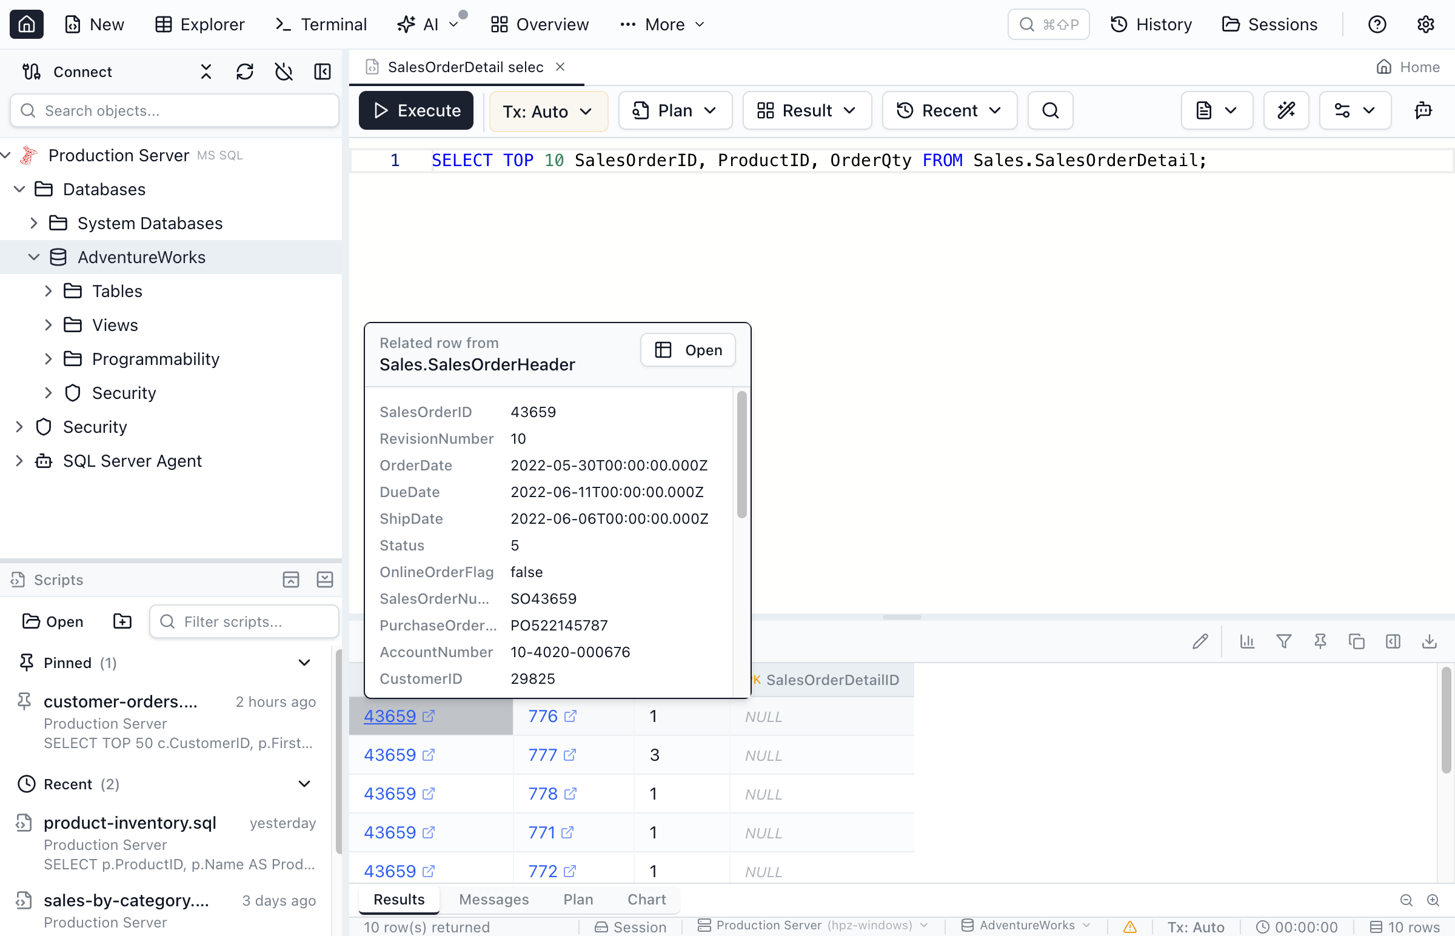The image size is (1455, 936).
Task: Collapse the Pinned scripts section
Action: [x=304, y=663]
